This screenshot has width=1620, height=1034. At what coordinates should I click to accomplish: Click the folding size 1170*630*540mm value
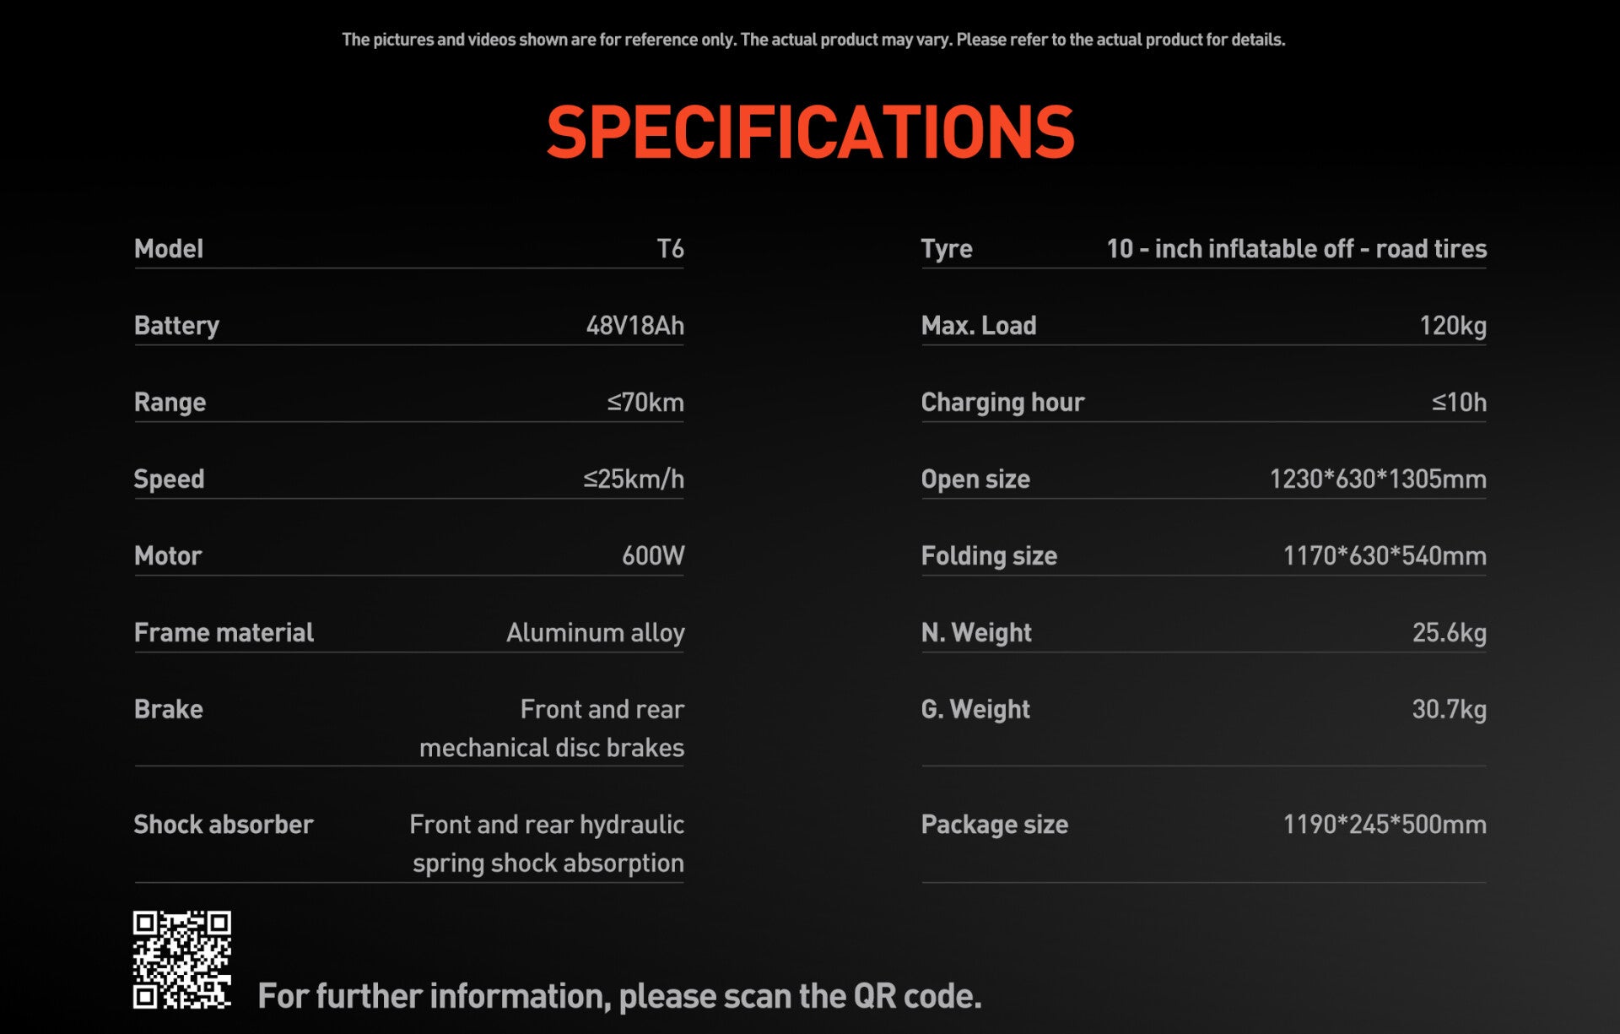point(1385,556)
